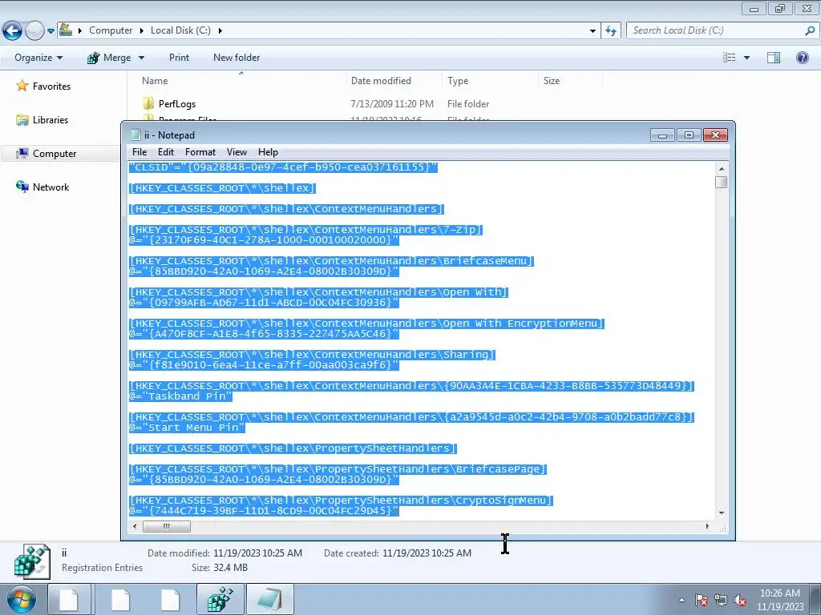Click the third blank document taskbar icon

[170, 599]
